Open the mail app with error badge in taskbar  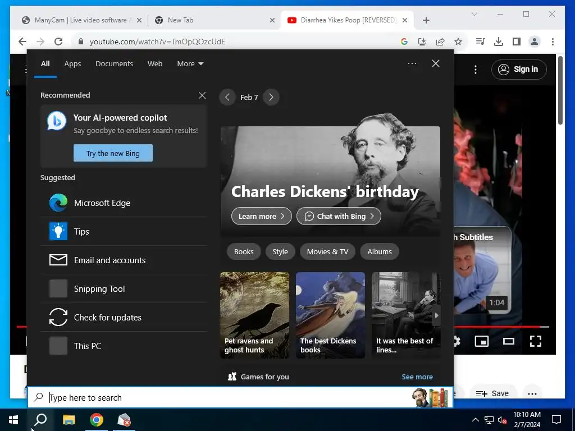tap(124, 420)
